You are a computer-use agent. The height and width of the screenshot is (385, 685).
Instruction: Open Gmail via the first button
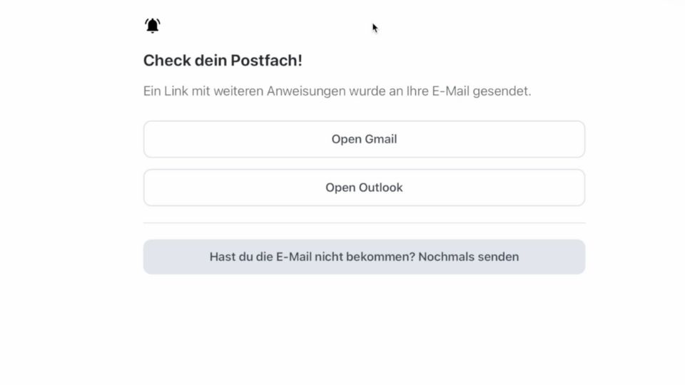[364, 139]
